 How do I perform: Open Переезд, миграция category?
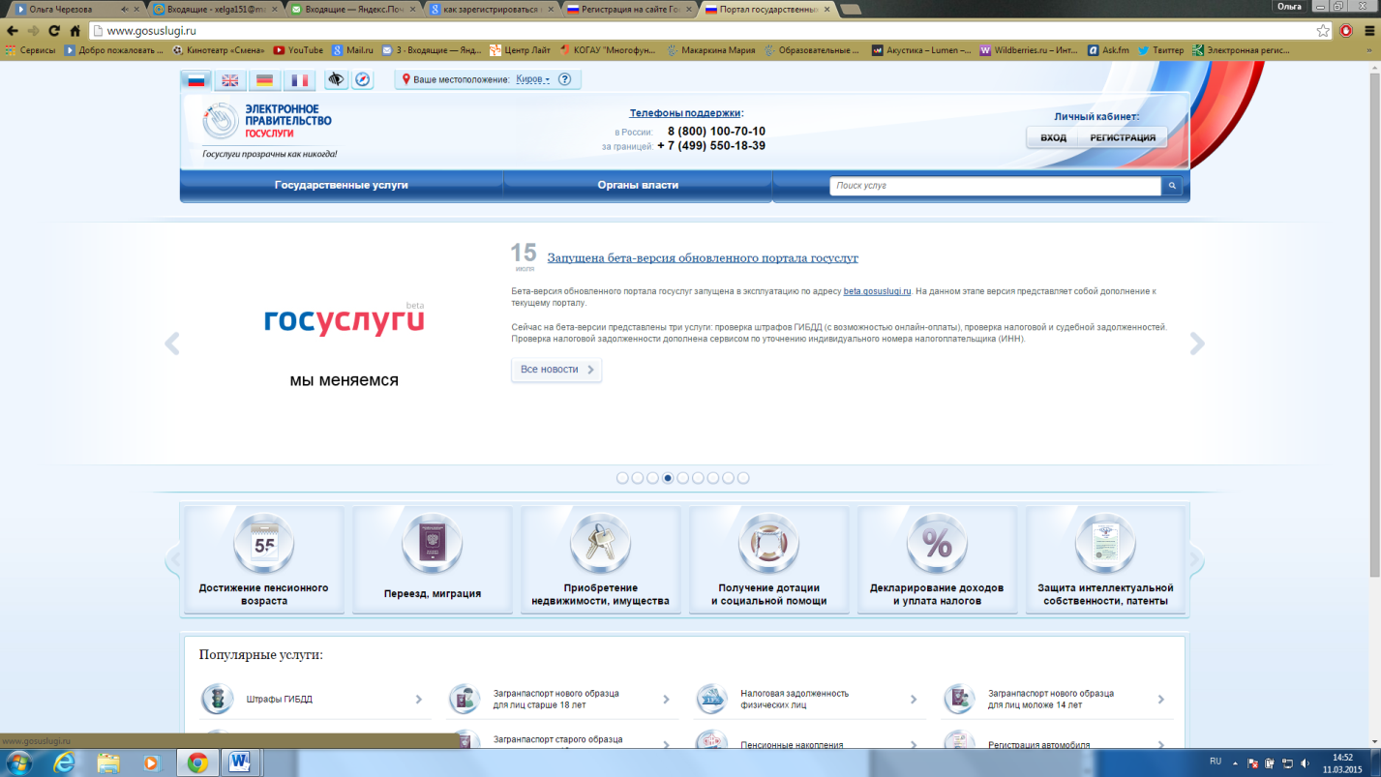click(433, 560)
